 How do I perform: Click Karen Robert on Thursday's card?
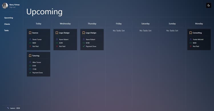coord(90,39)
